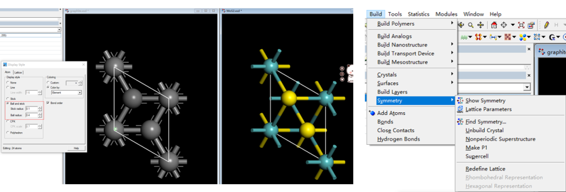Click the Recenter crosshair icon

tap(504, 25)
